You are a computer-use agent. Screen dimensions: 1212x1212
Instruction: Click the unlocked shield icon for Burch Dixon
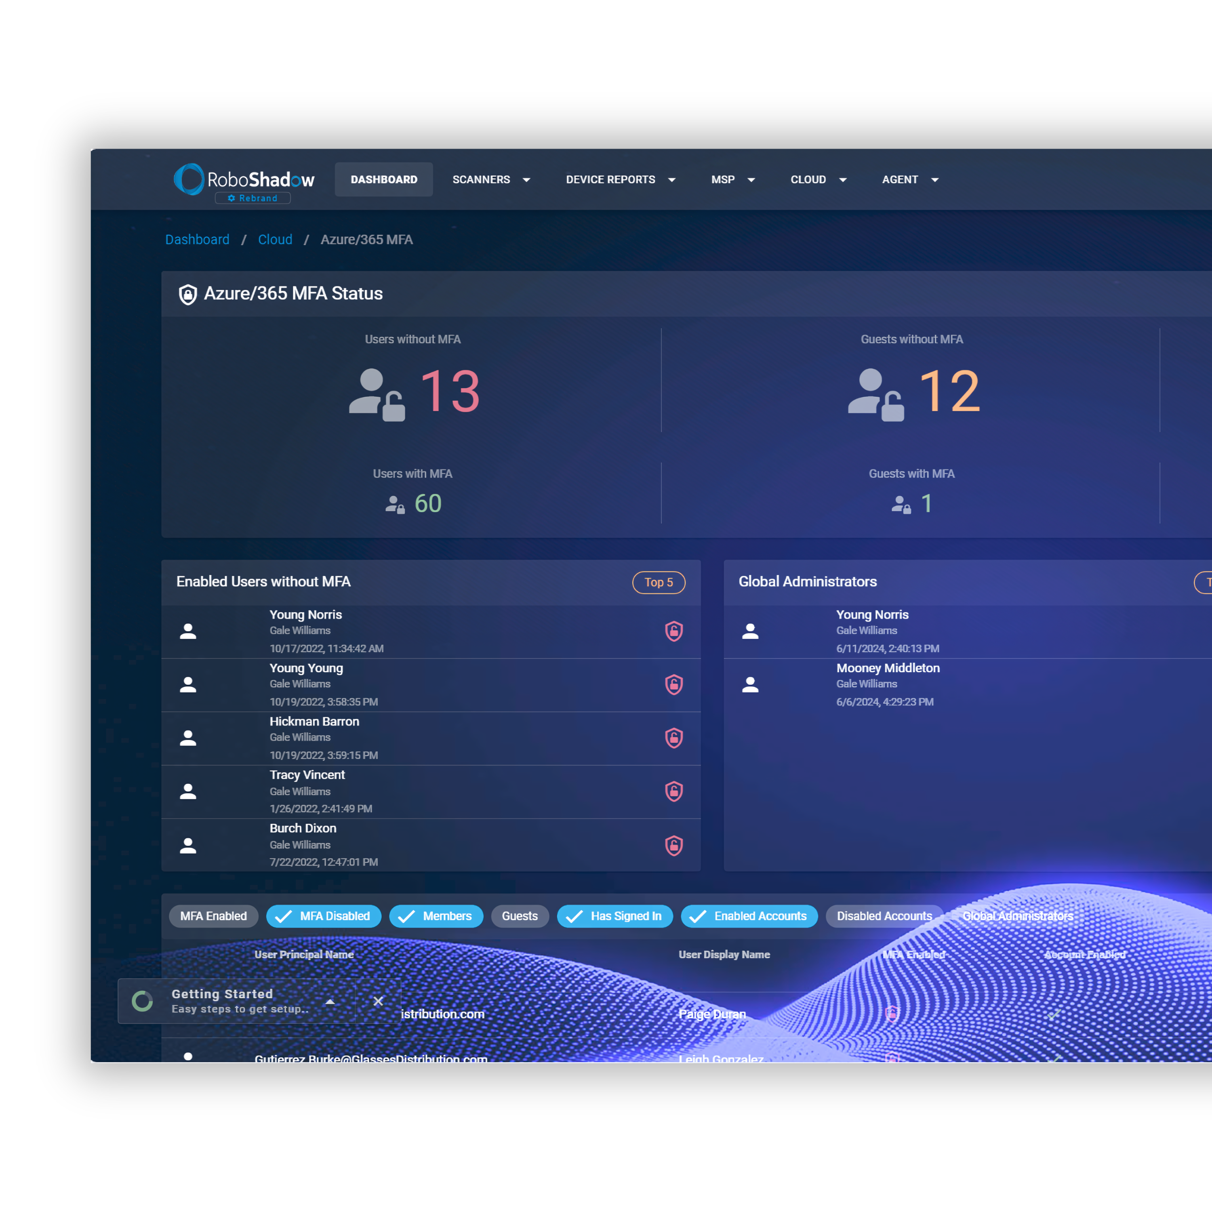(x=674, y=846)
